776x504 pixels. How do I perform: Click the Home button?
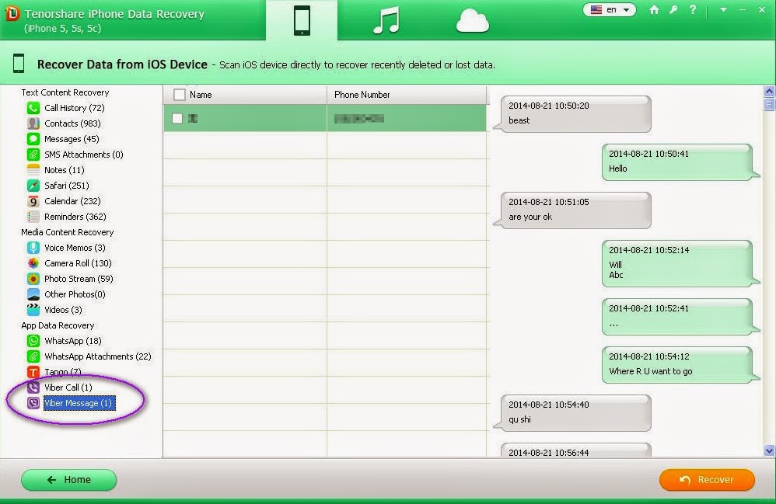pyautogui.click(x=68, y=480)
